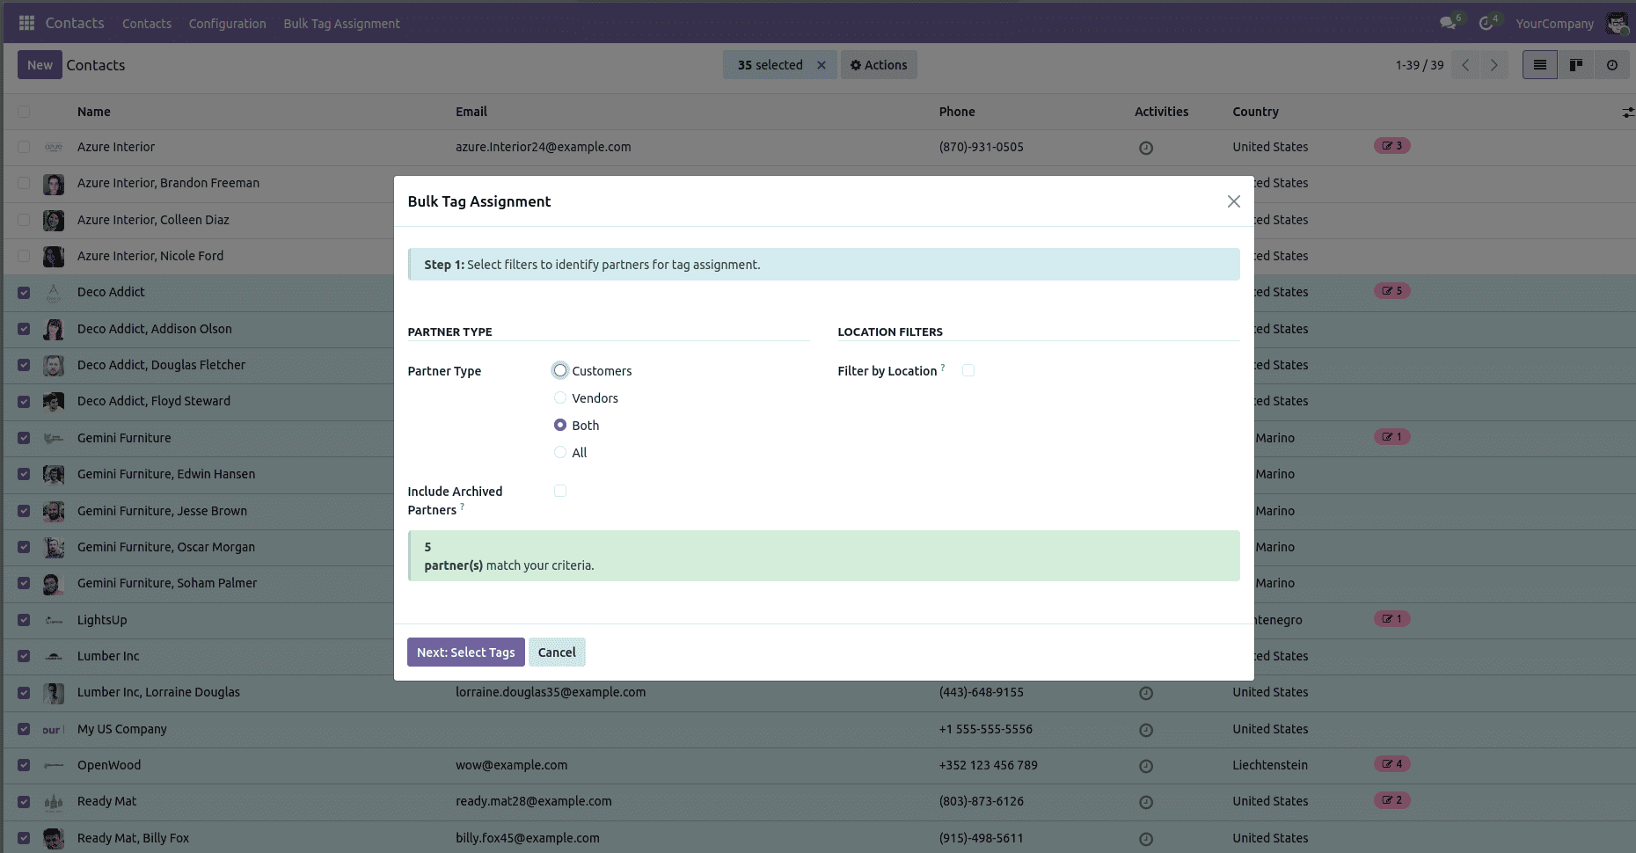Open the activities notification panel
The image size is (1636, 853).
tap(1486, 23)
